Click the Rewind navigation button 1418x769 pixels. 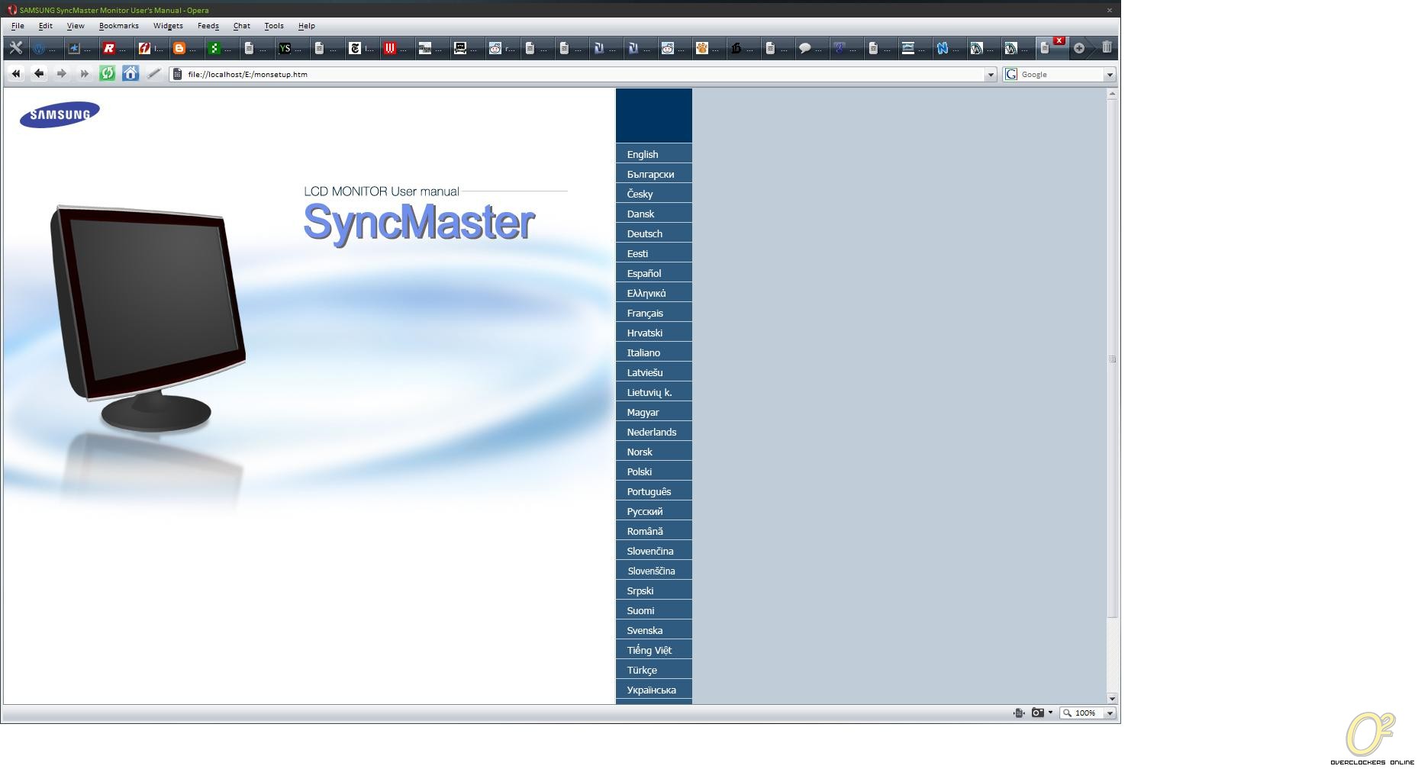[x=16, y=74]
